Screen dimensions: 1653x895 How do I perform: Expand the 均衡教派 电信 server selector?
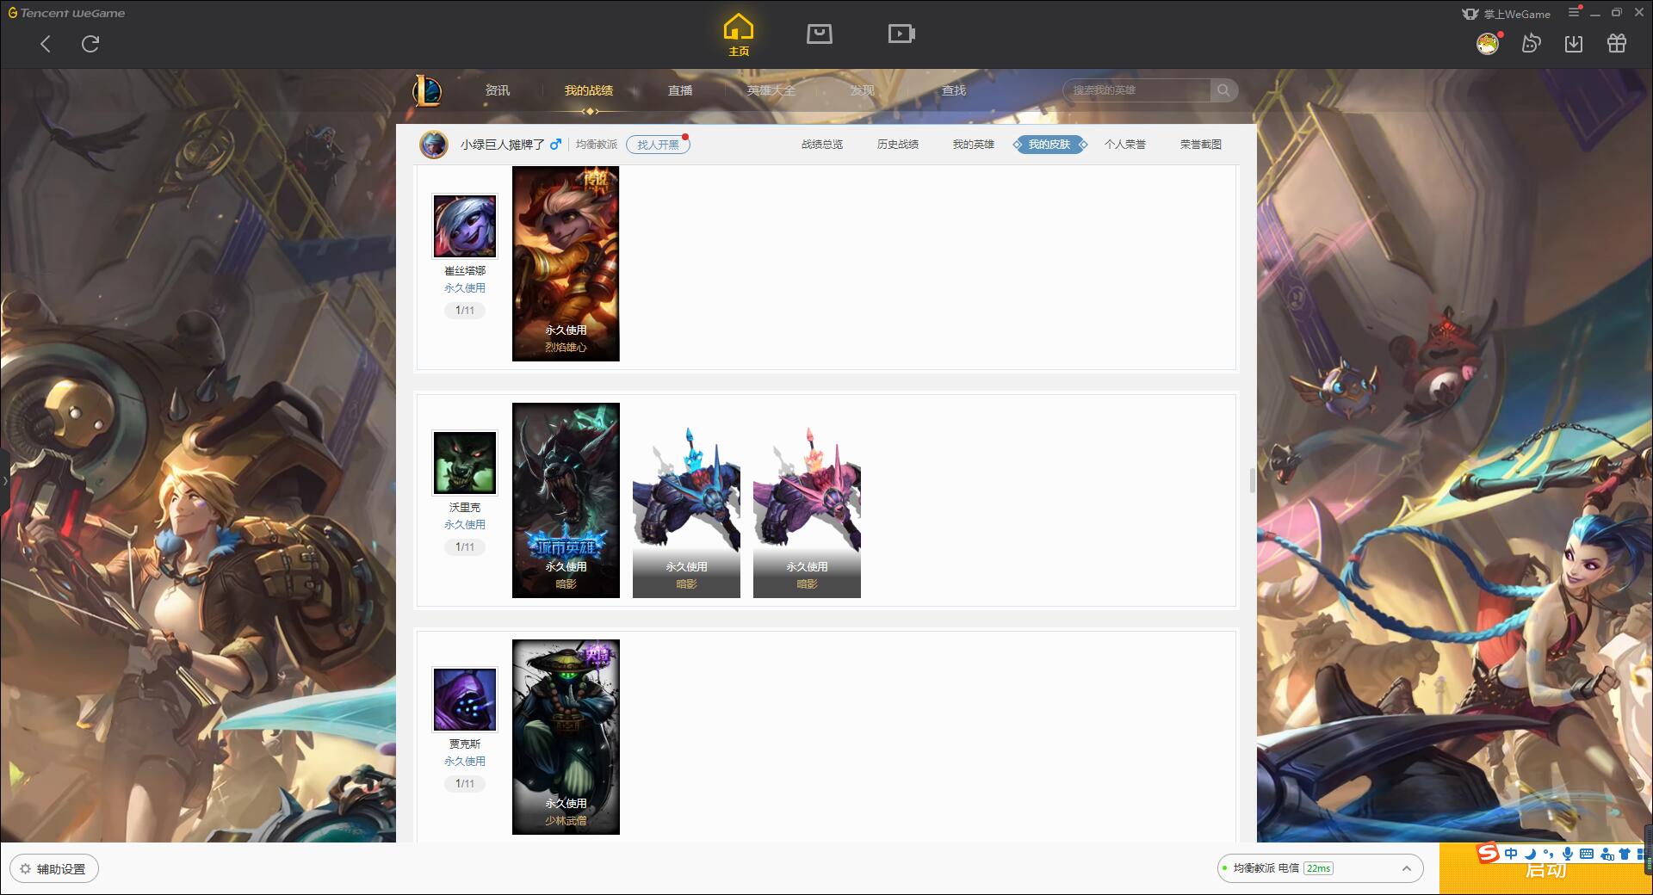(1319, 868)
